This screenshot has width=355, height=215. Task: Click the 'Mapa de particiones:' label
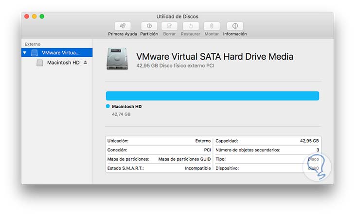[128, 159]
